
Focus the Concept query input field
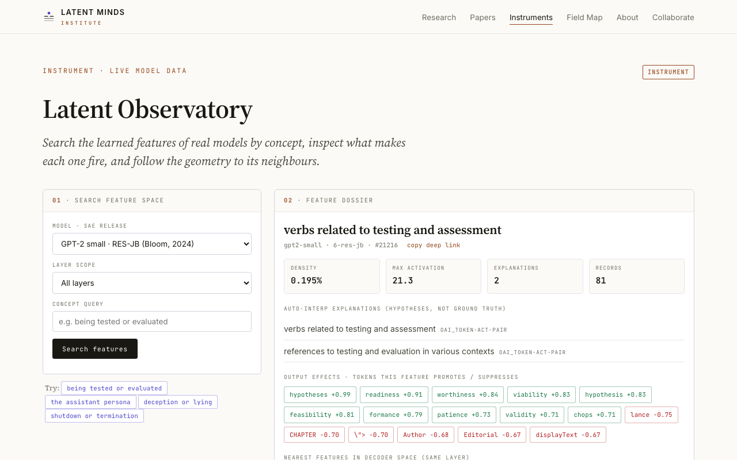(152, 321)
